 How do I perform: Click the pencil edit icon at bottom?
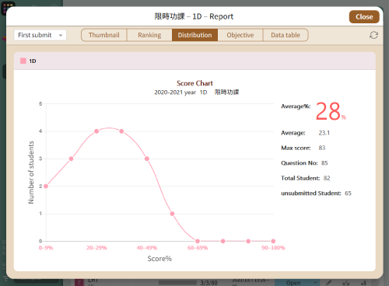coord(328,283)
